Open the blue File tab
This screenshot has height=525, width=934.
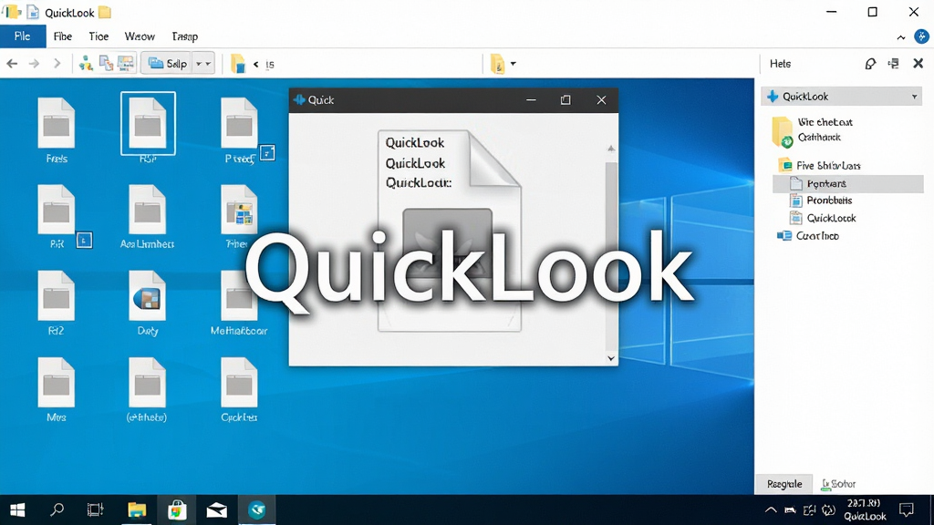(x=23, y=36)
